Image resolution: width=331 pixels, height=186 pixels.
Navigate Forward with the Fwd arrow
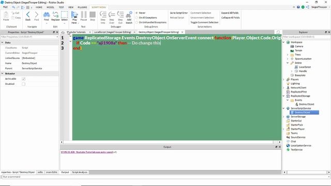pos(37,15)
